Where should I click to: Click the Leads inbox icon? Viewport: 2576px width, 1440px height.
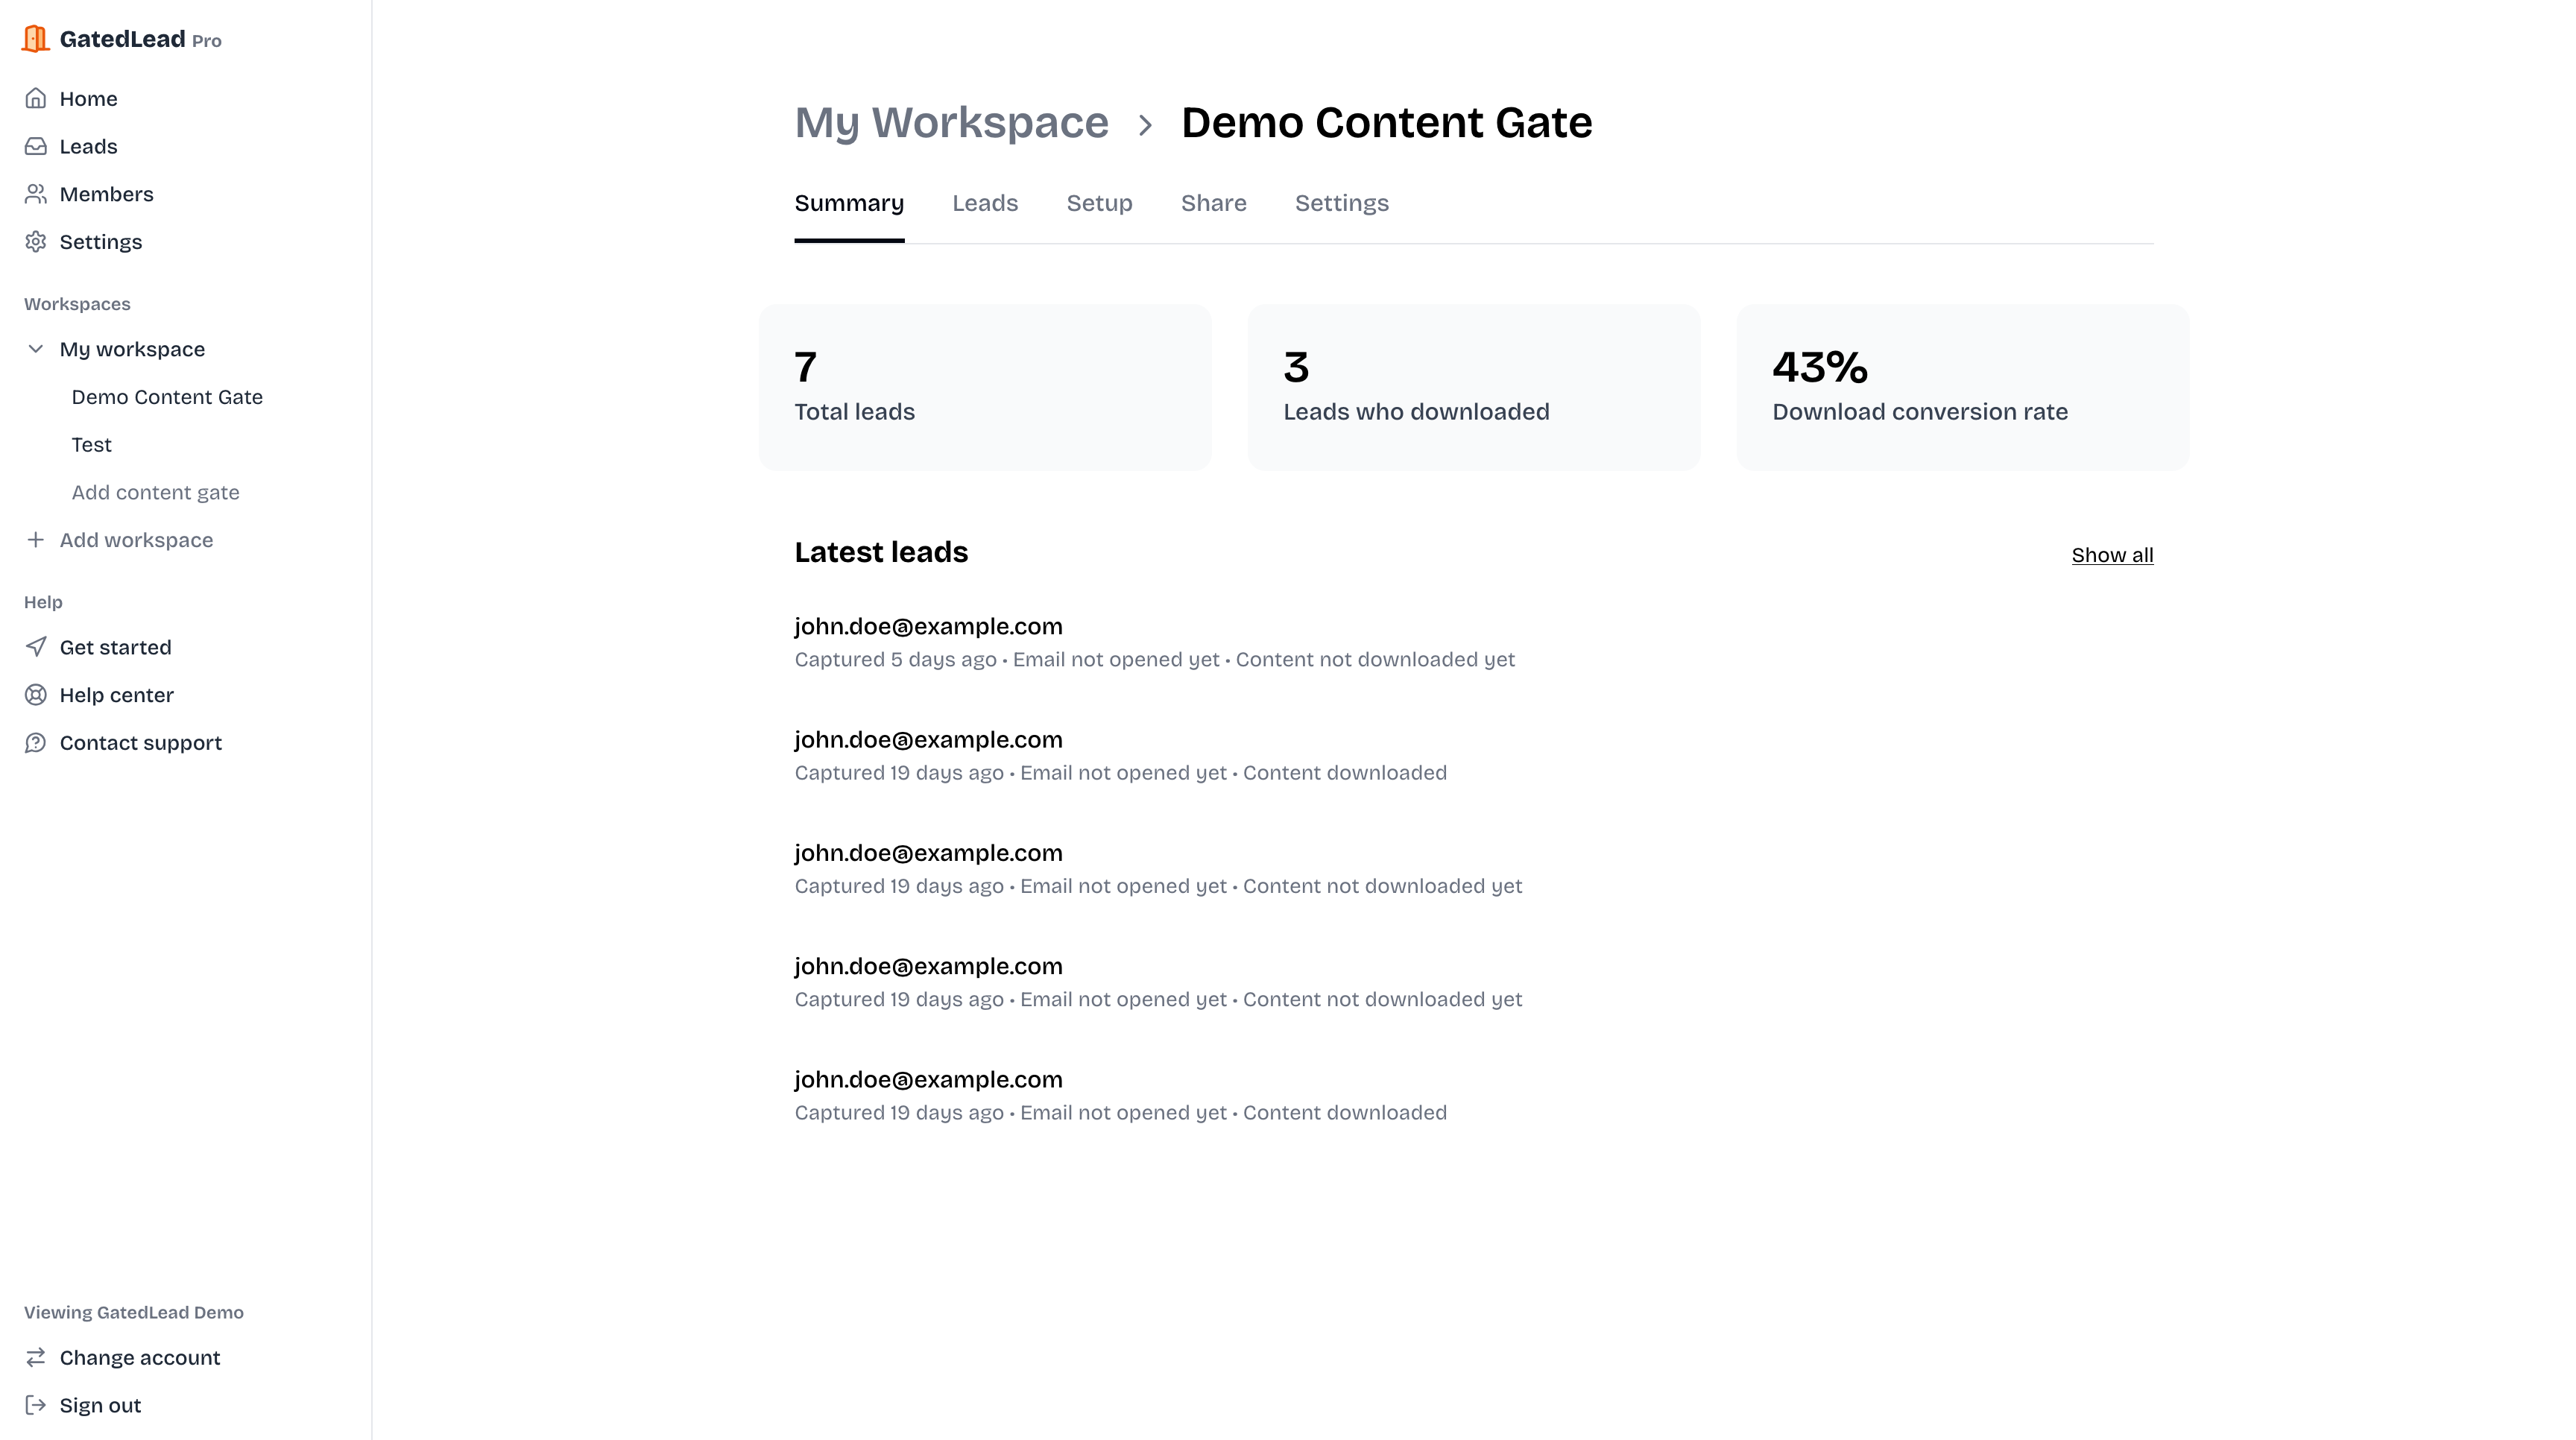point(36,146)
